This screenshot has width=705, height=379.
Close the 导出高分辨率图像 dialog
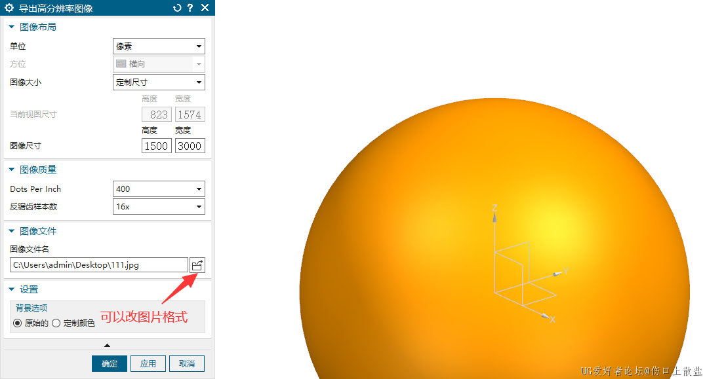click(205, 8)
